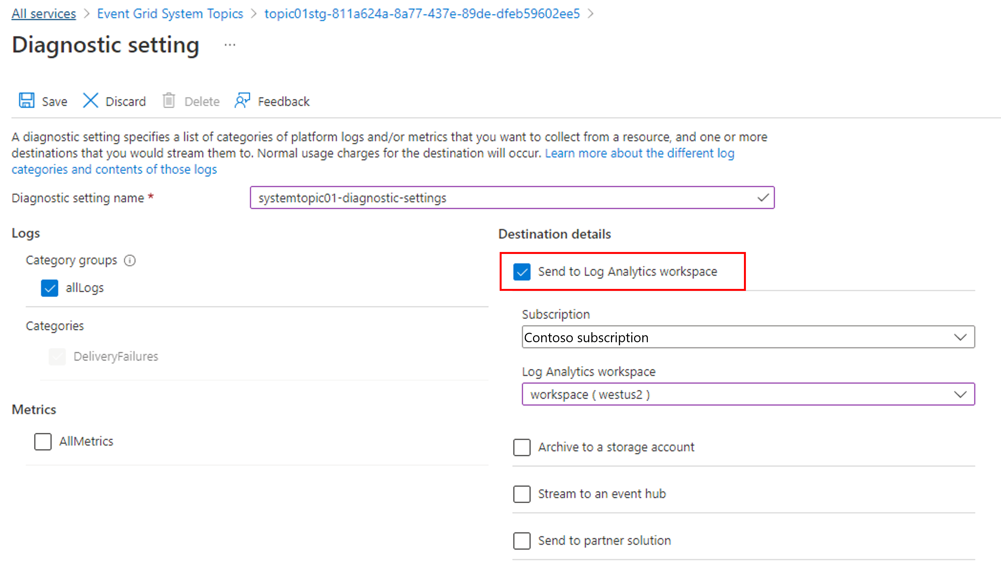Viewport: 1001px width, 582px height.
Task: Enable the AllMetrics checkbox
Action: click(43, 440)
